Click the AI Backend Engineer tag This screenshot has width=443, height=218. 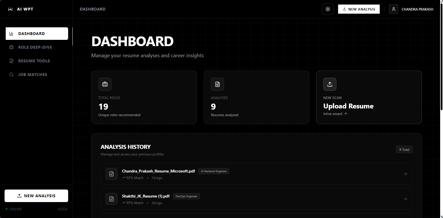point(214,171)
